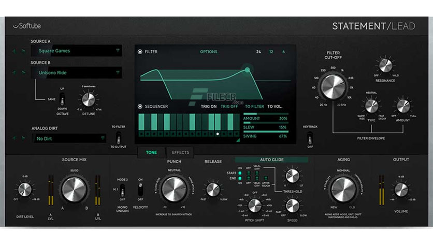This screenshot has height=250, width=433.
Task: Go to next Source B preset arrow
Action: [x=23, y=73]
